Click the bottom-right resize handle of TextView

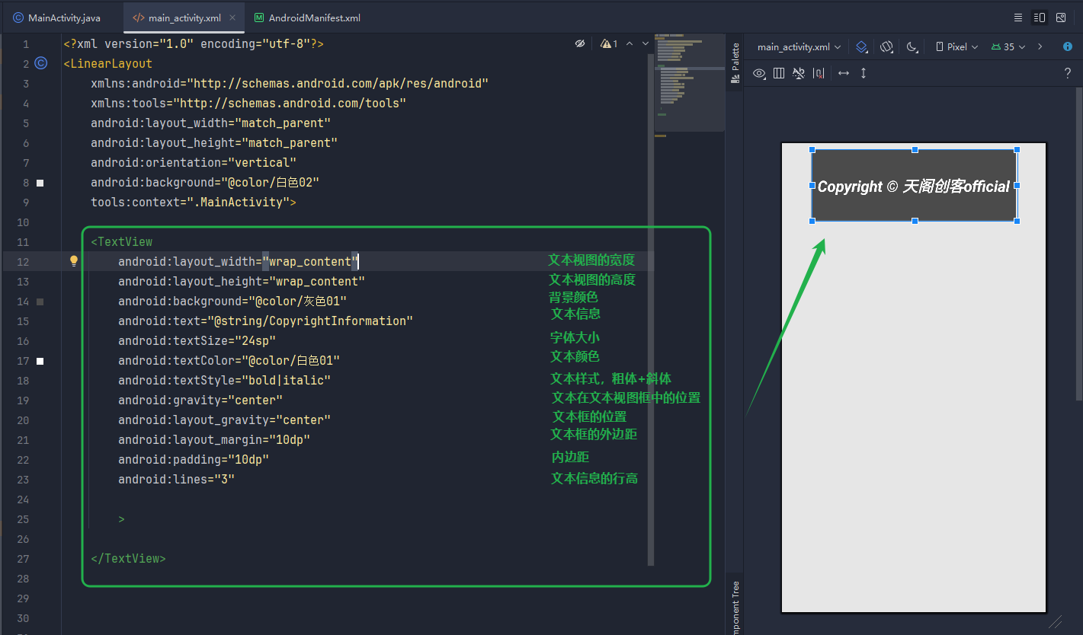tap(1017, 221)
